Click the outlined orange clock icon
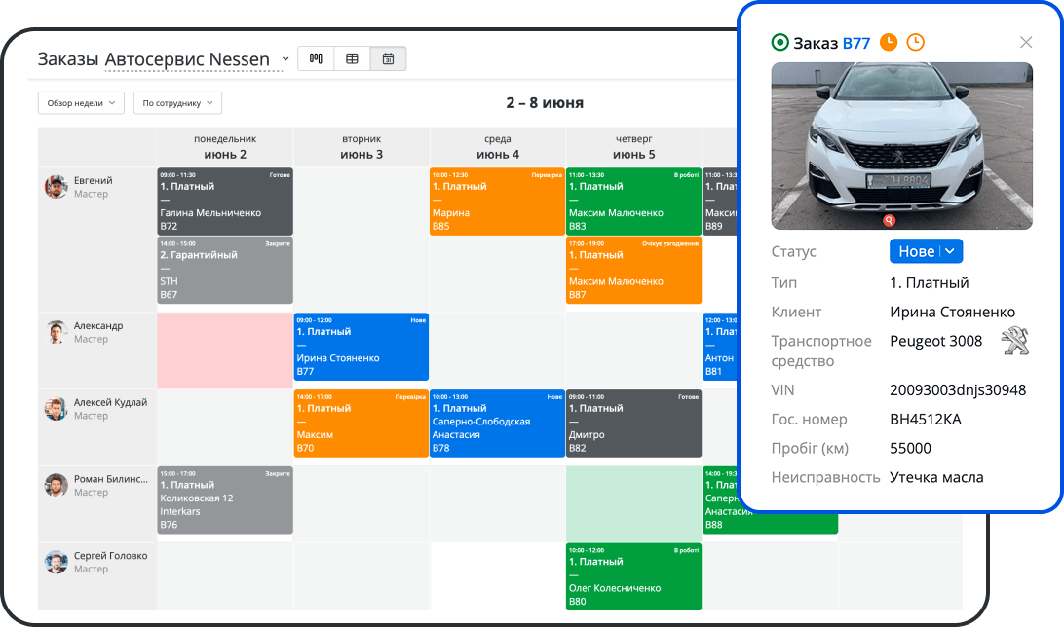The height and width of the screenshot is (627, 1064). point(915,42)
